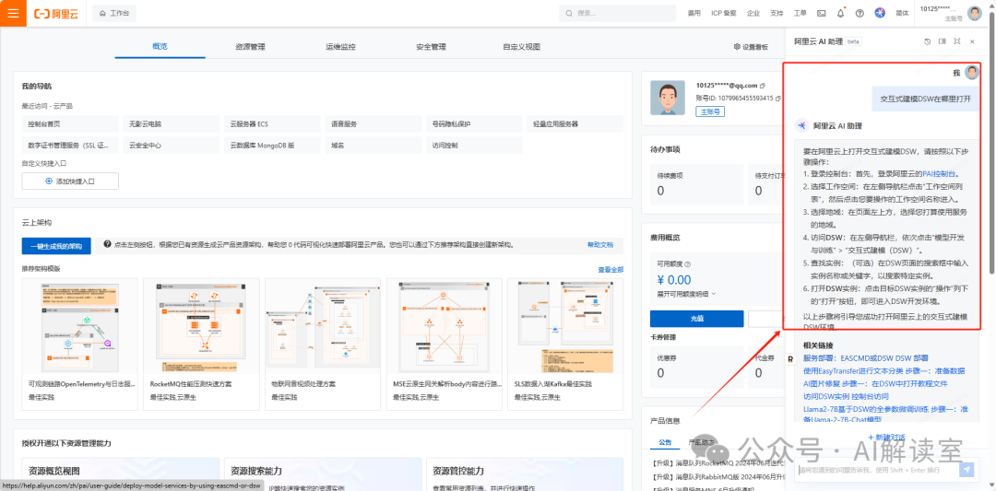Open the 费用 menu in top bar
996x491 pixels.
pos(694,13)
